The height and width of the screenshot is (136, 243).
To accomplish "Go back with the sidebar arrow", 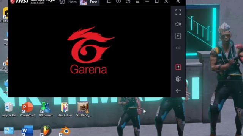I will (x=178, y=91).
